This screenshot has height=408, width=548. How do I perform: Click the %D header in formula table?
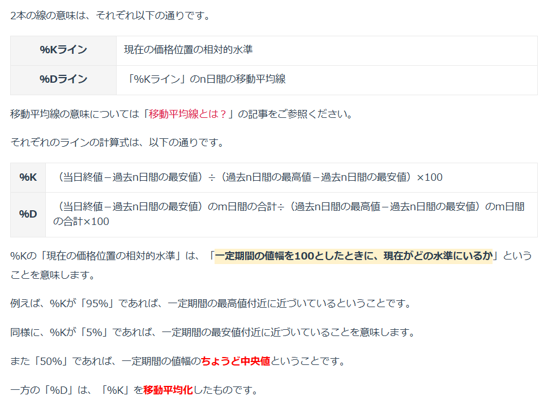point(28,214)
